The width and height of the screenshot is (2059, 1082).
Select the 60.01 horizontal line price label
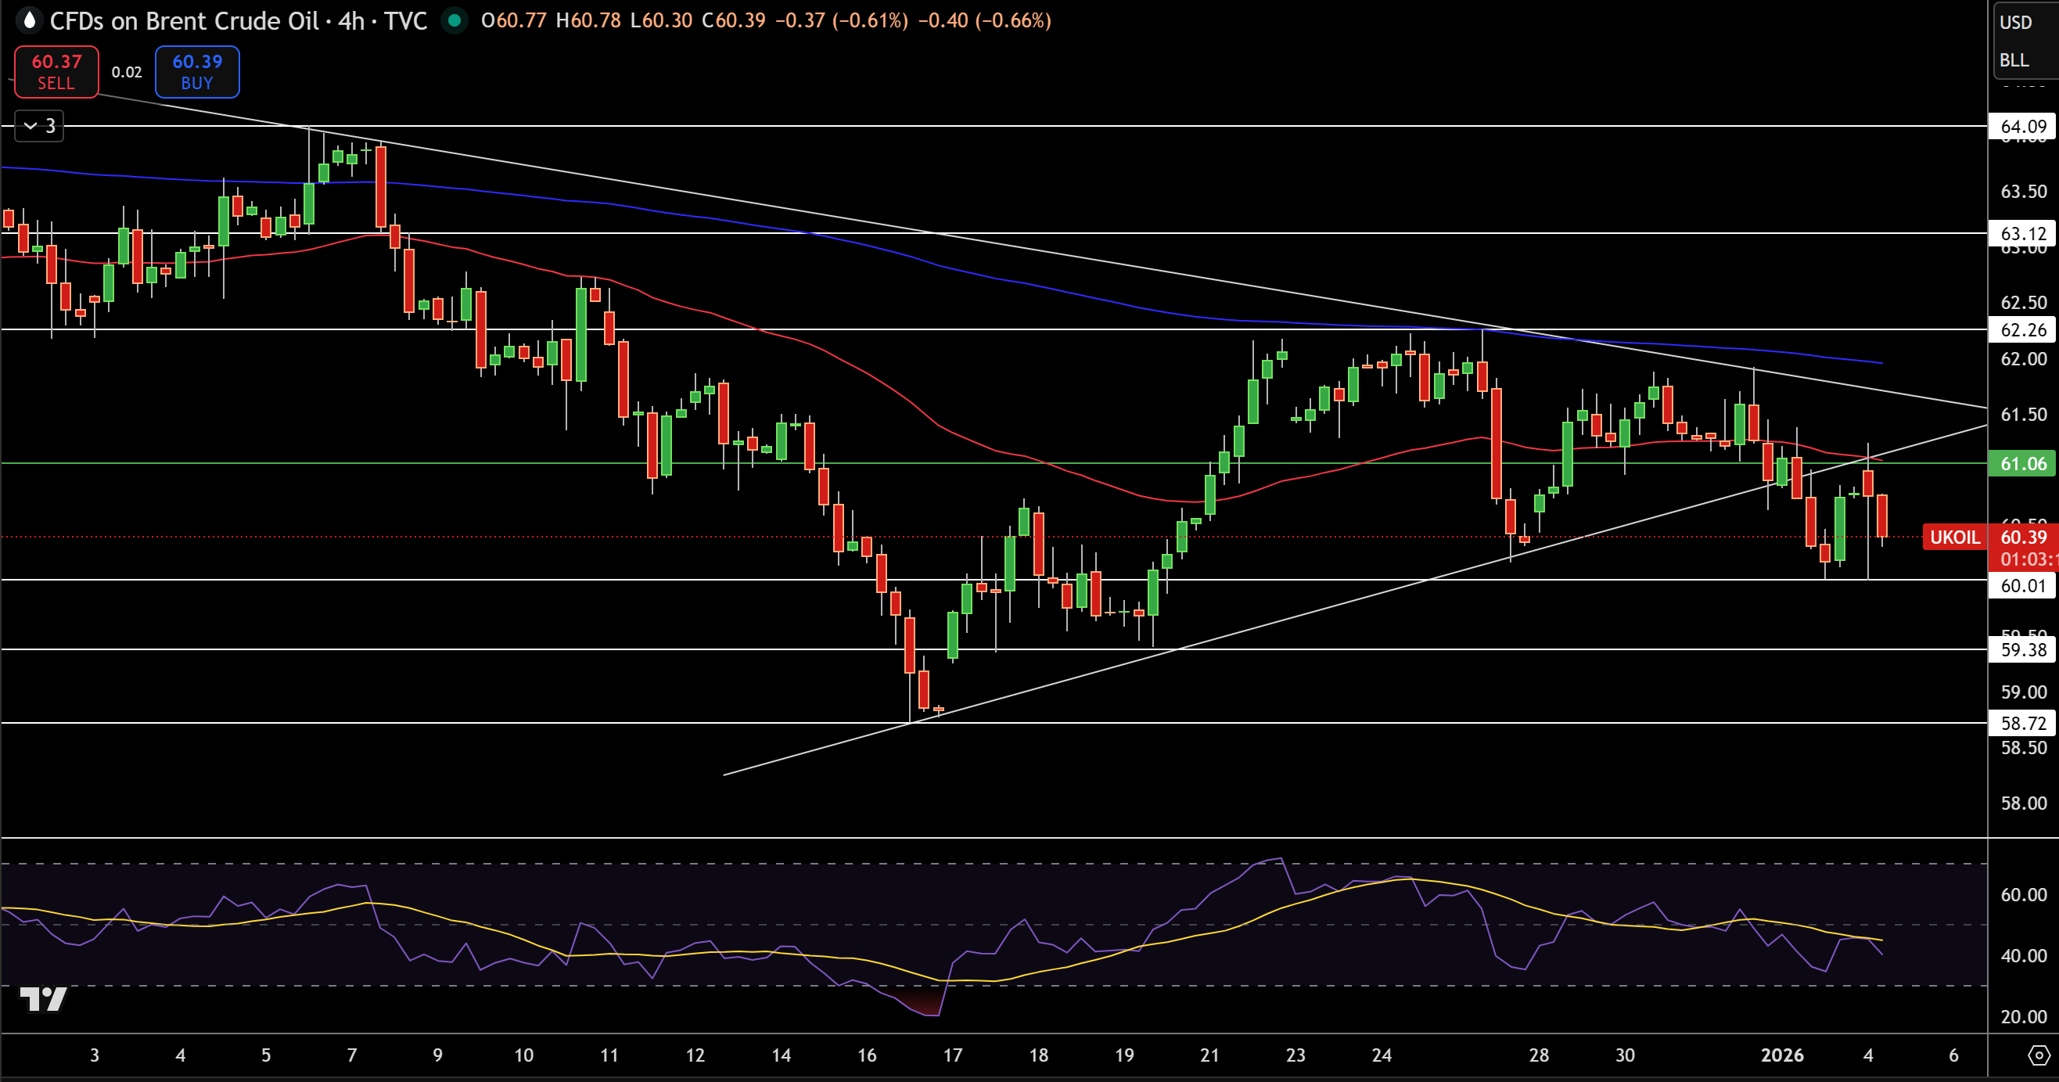[x=2023, y=585]
